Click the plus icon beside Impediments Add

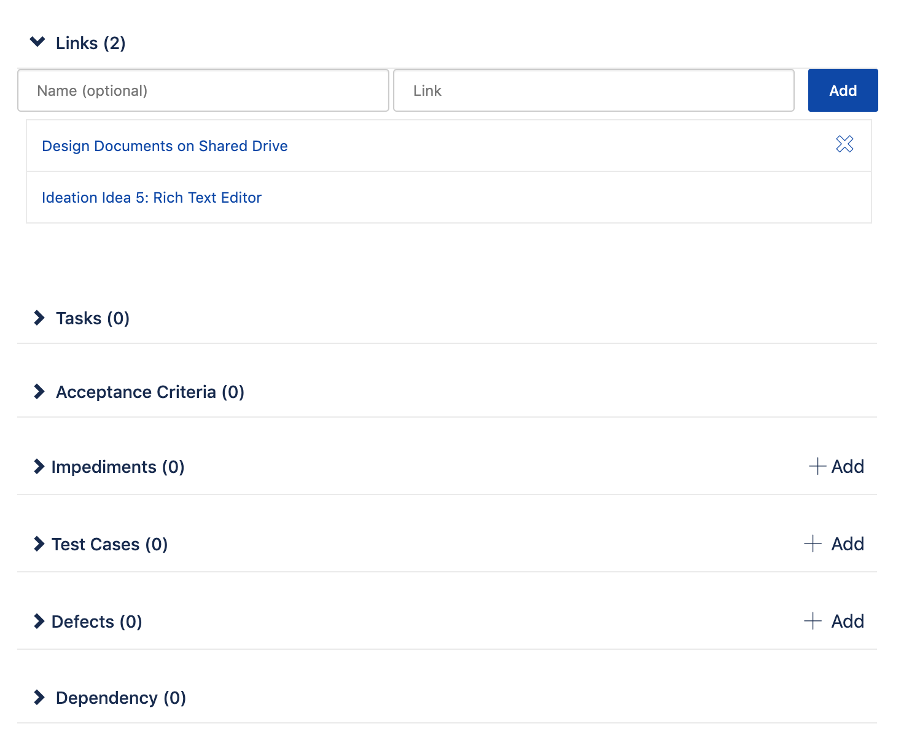click(817, 466)
